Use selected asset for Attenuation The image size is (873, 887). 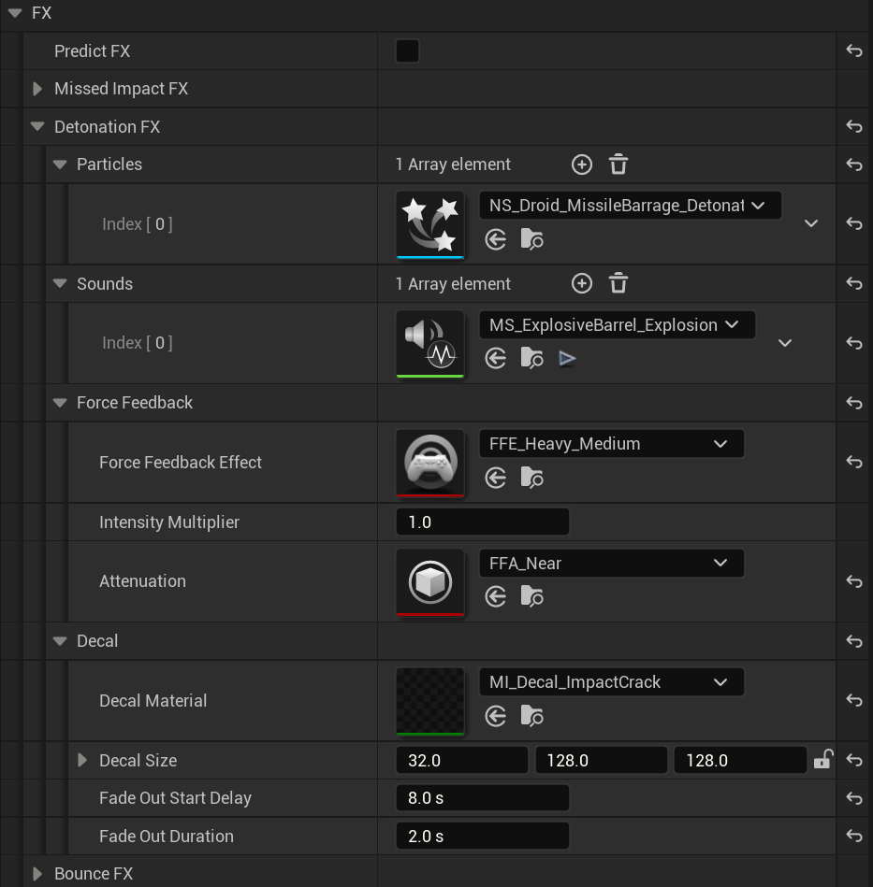[495, 596]
